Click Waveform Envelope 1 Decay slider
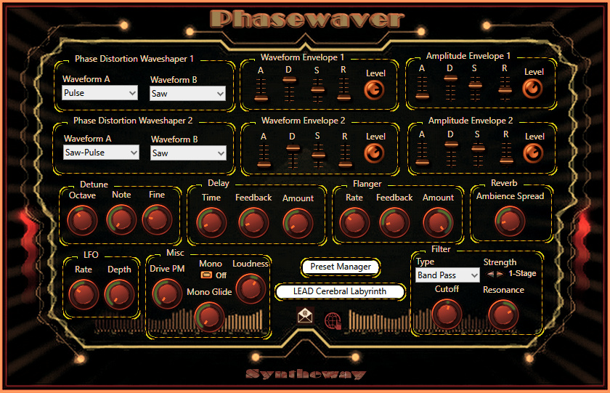The image size is (610, 393). pyautogui.click(x=289, y=89)
